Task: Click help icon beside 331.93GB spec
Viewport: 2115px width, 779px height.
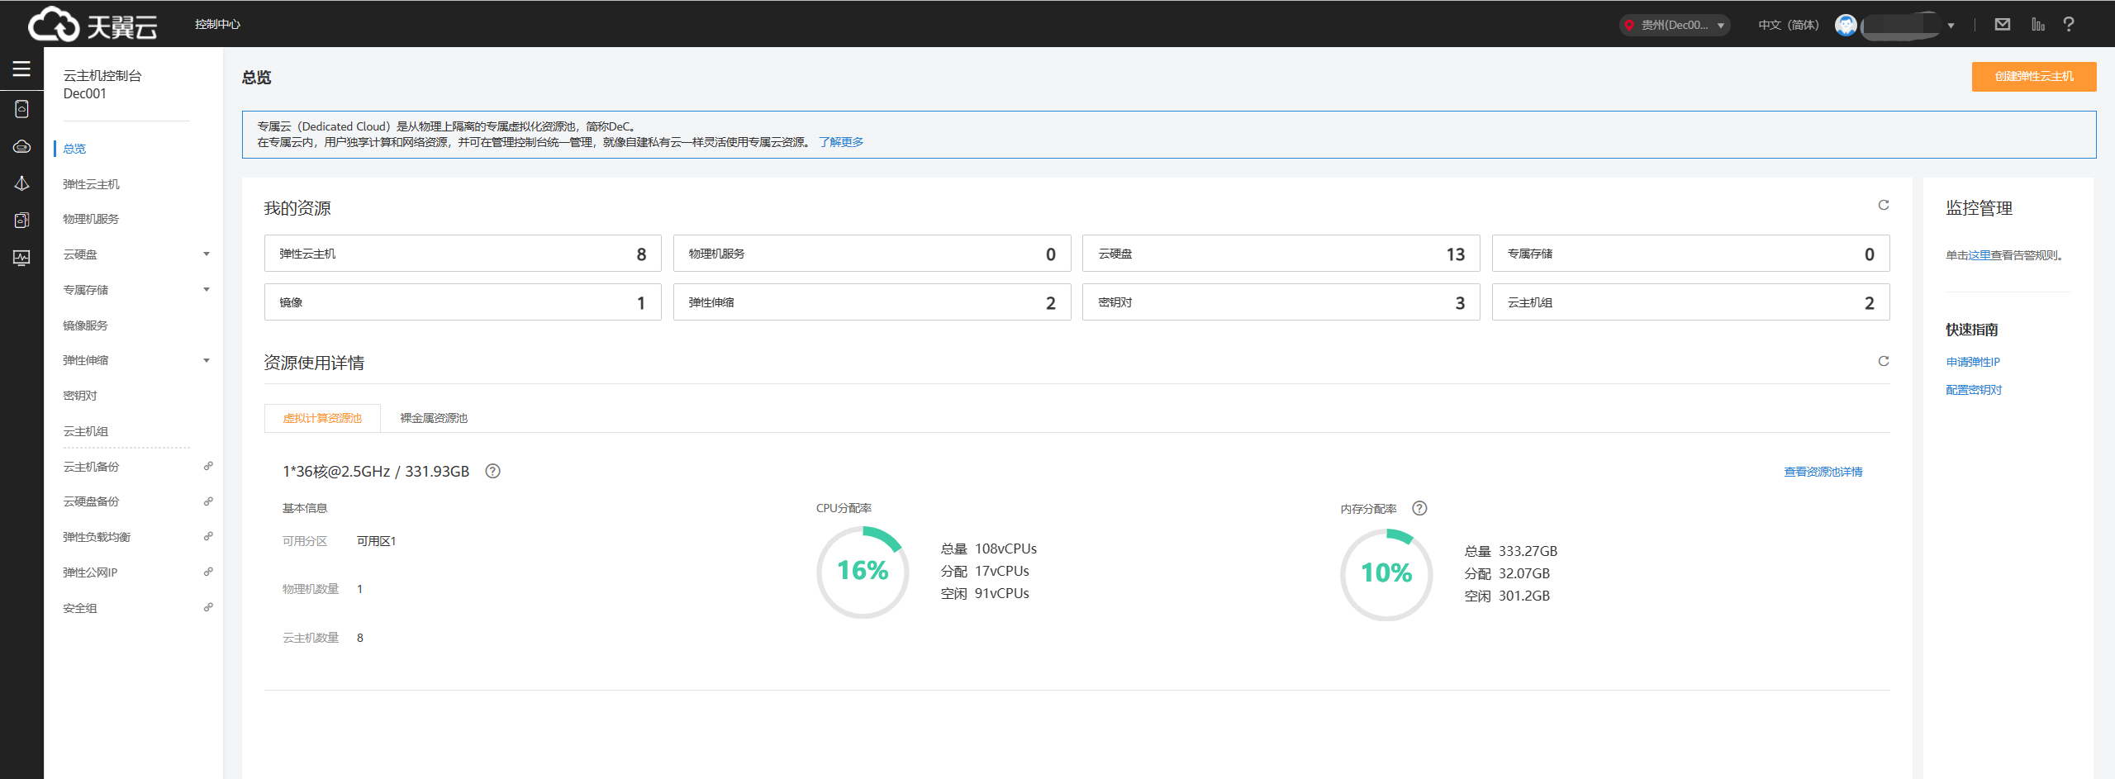Action: pyautogui.click(x=492, y=471)
